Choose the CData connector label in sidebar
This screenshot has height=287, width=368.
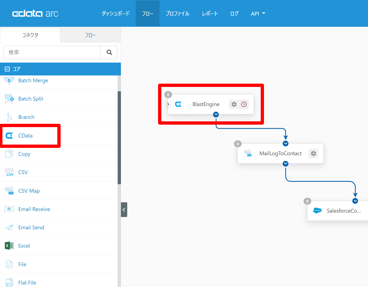pyautogui.click(x=25, y=136)
